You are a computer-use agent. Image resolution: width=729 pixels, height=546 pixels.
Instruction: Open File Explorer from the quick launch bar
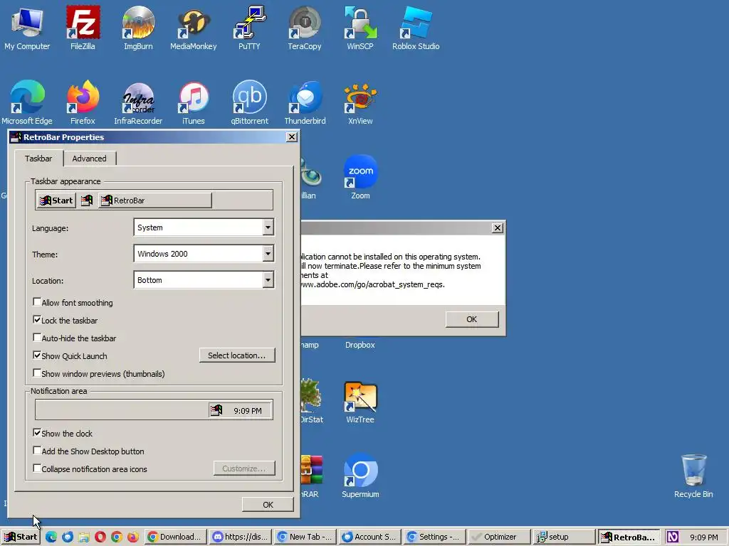coord(84,537)
